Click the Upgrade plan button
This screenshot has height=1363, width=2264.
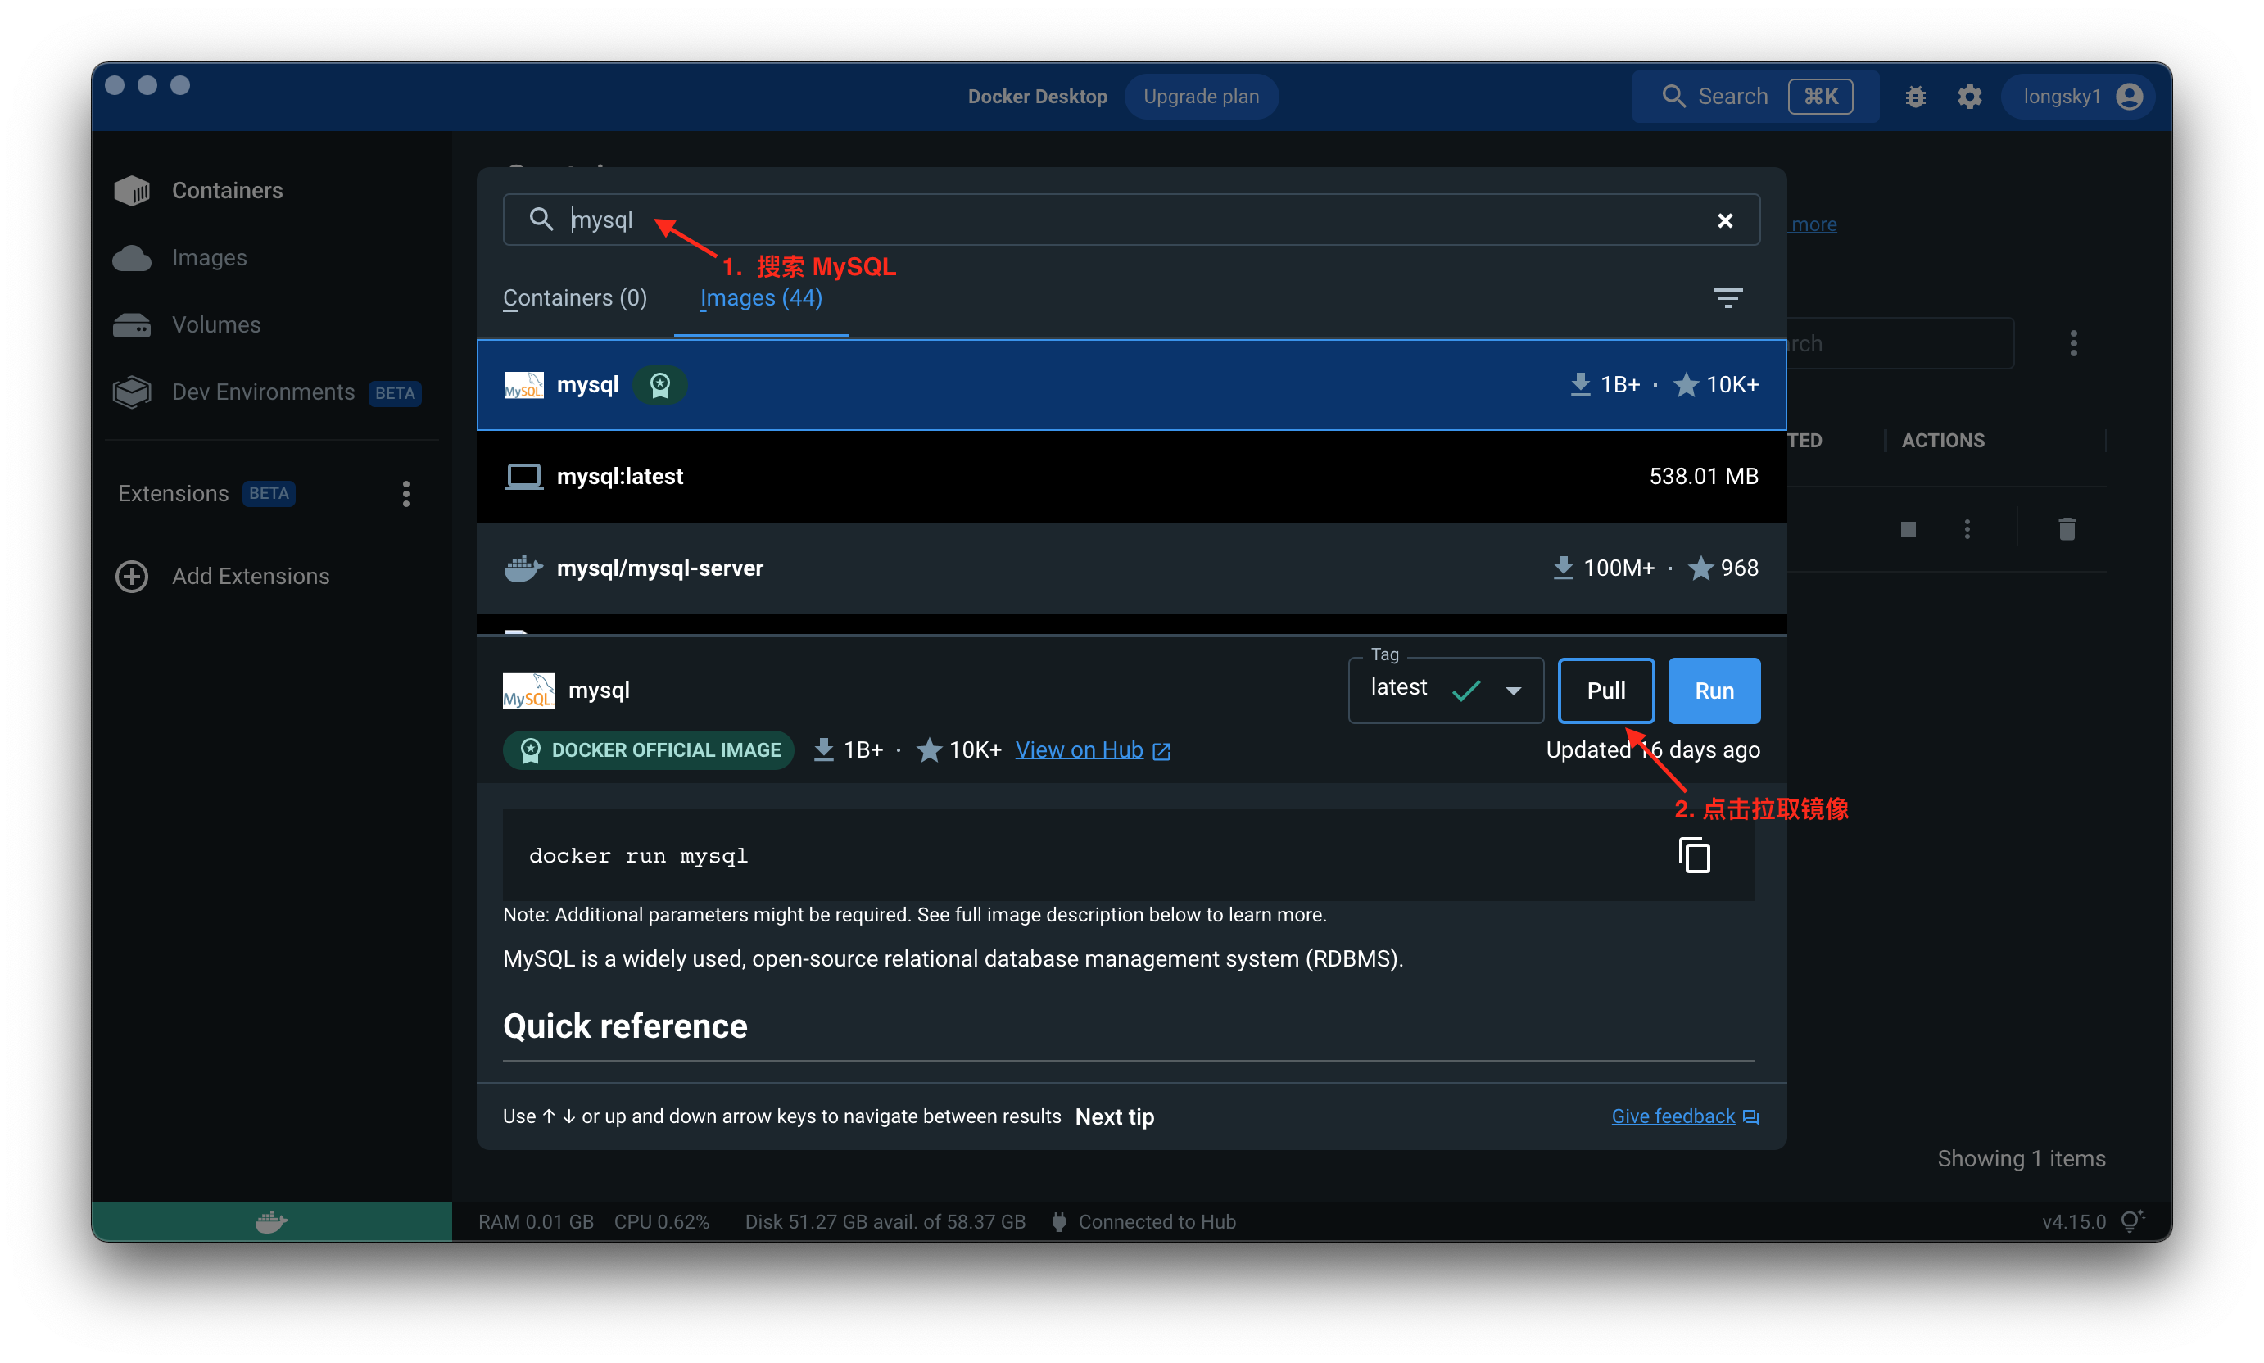point(1201,97)
